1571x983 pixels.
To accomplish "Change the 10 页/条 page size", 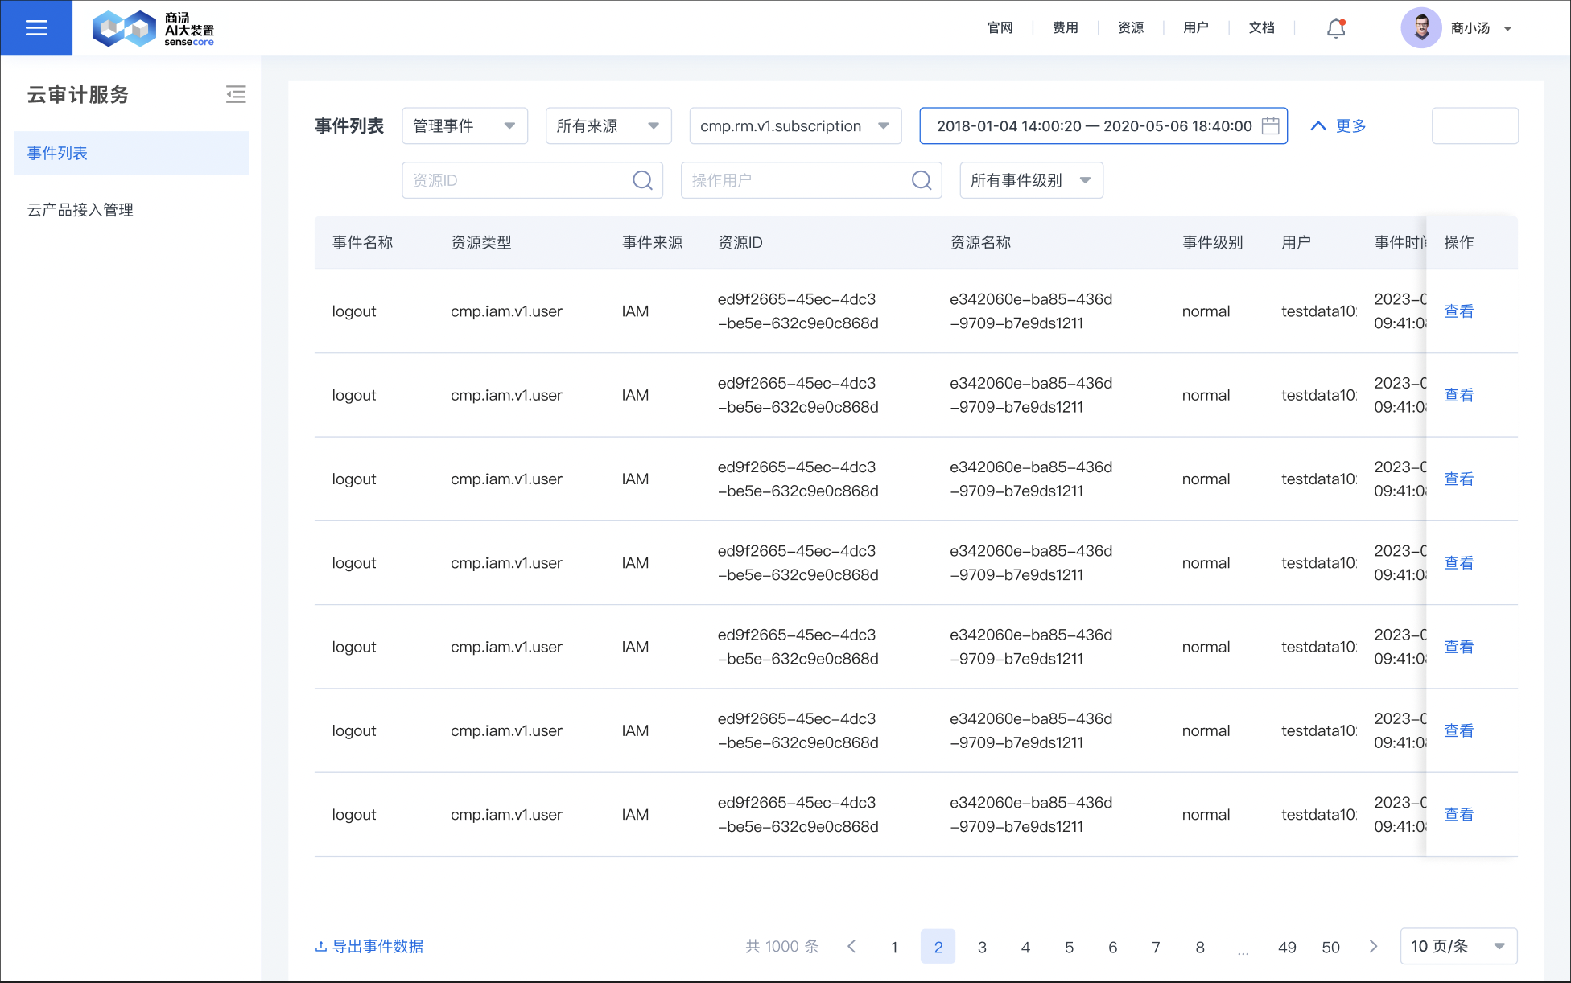I will [x=1458, y=947].
